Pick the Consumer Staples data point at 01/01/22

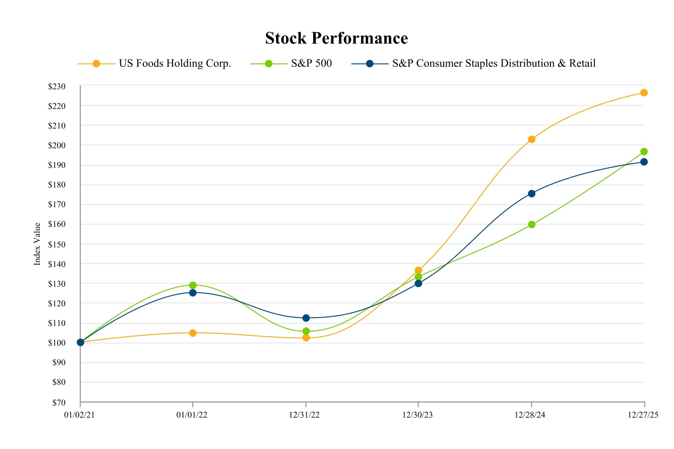[193, 293]
